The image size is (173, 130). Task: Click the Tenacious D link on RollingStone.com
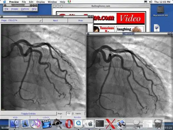point(107,29)
